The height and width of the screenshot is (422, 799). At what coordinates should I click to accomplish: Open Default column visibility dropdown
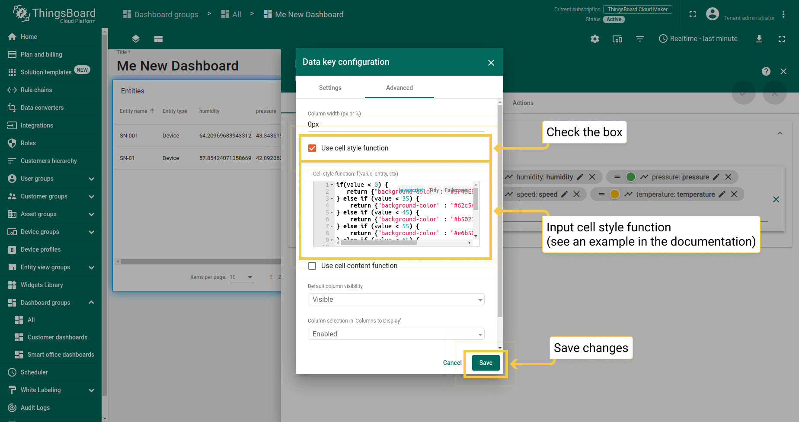point(396,299)
